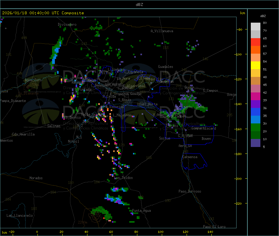Click the Cda_Amarilla location label
The width and height of the screenshot is (279, 236).
click(23, 134)
